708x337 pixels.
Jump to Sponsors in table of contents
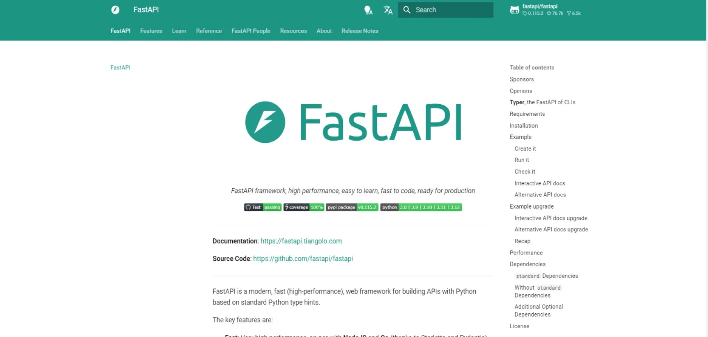tap(522, 79)
